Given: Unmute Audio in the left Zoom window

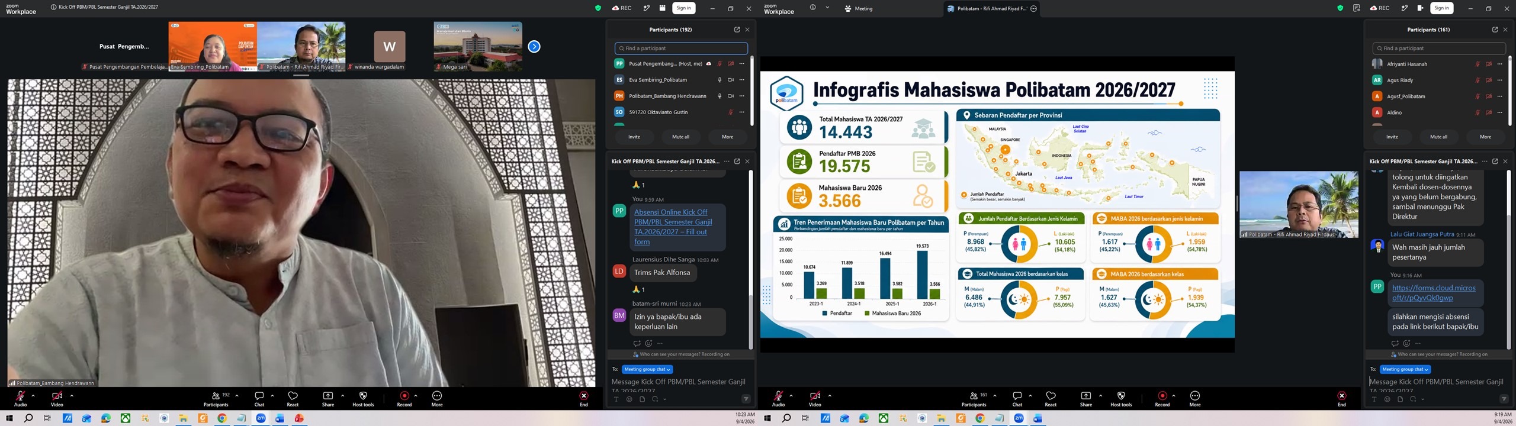Looking at the screenshot, I should [x=21, y=398].
